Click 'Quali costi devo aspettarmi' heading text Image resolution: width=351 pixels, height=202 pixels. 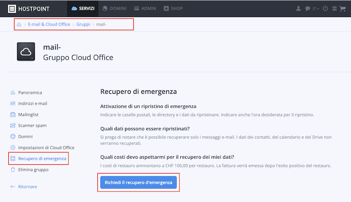167,157
